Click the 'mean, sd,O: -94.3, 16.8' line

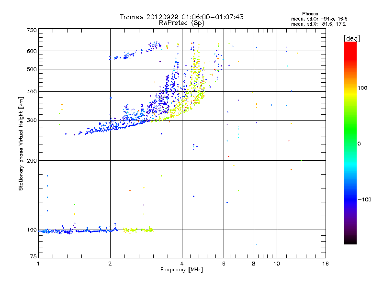point(319,19)
